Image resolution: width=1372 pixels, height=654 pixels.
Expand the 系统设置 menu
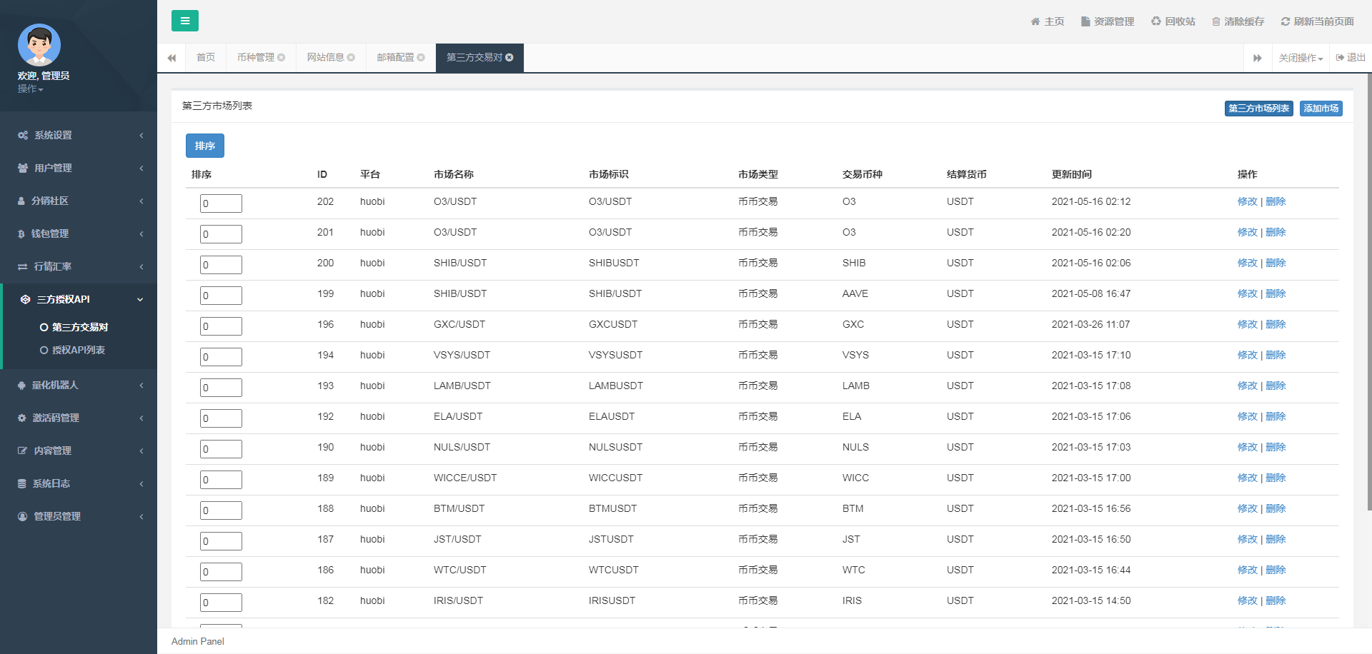click(x=79, y=135)
